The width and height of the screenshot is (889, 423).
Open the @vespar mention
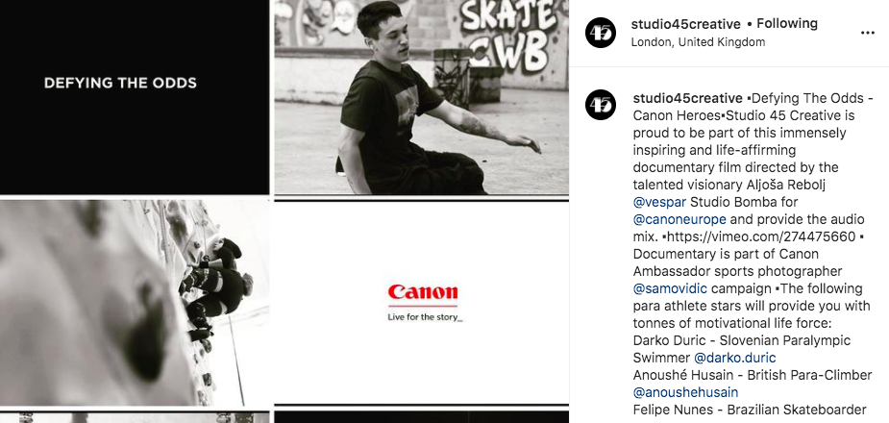(660, 202)
